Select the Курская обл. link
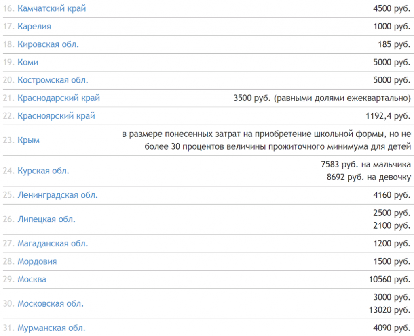The width and height of the screenshot is (414, 336). point(43,171)
